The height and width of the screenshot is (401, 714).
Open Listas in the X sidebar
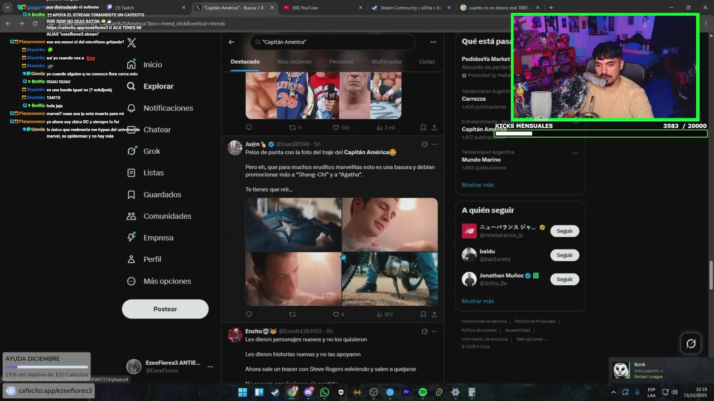[x=145, y=173]
